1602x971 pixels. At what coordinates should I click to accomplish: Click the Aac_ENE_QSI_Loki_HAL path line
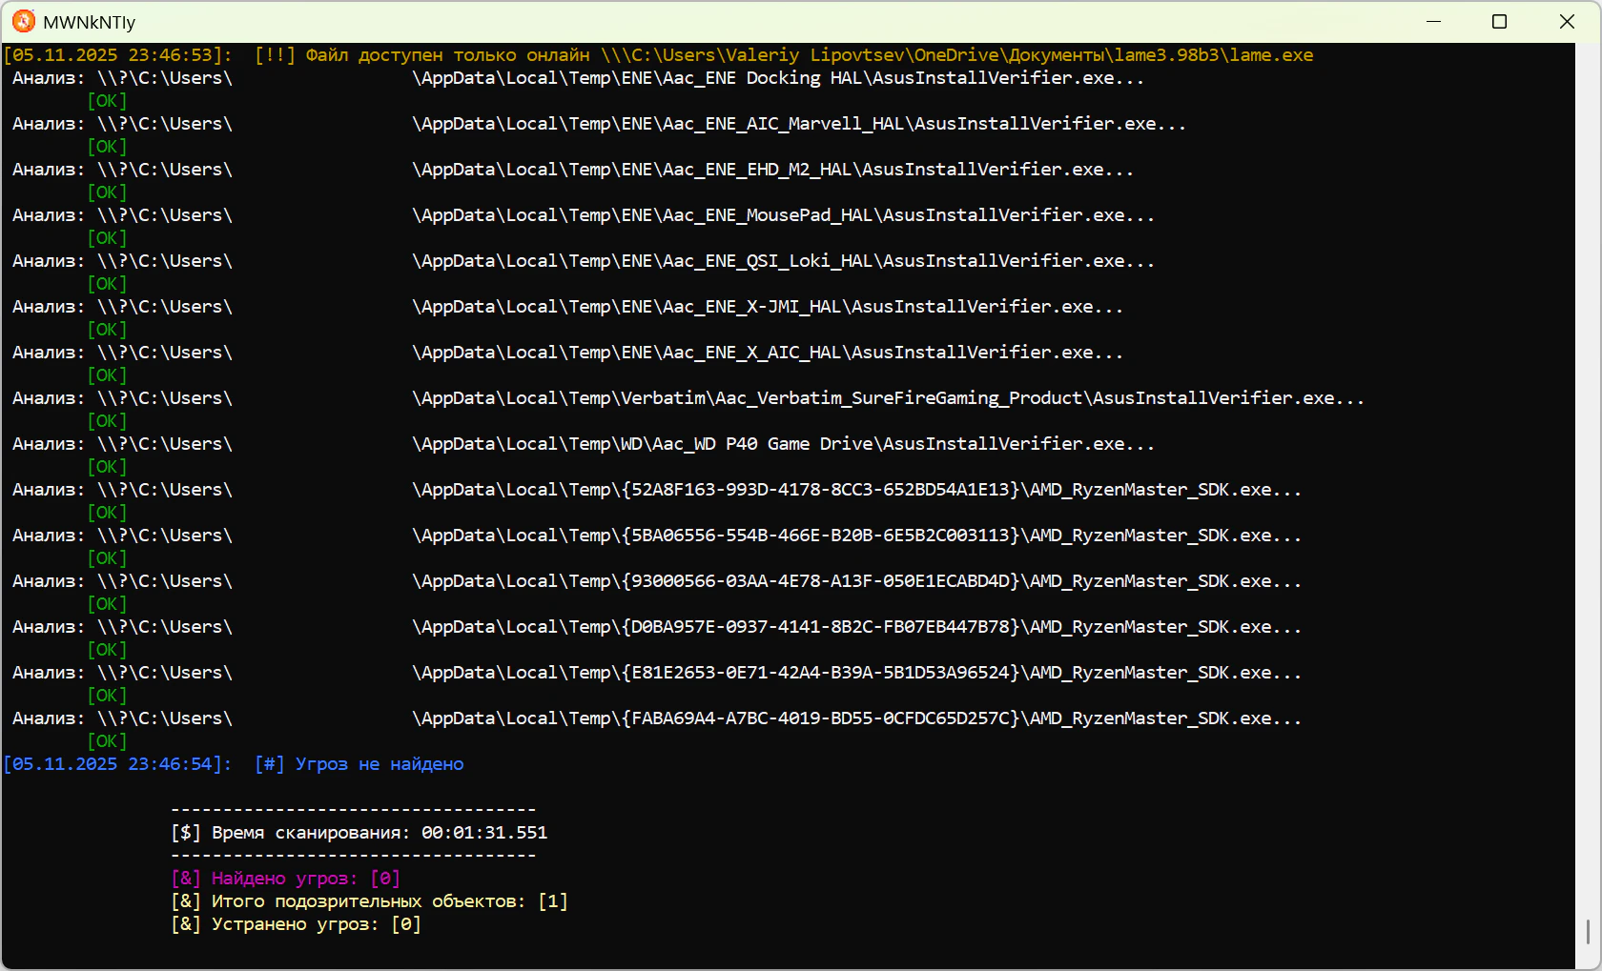coord(782,261)
